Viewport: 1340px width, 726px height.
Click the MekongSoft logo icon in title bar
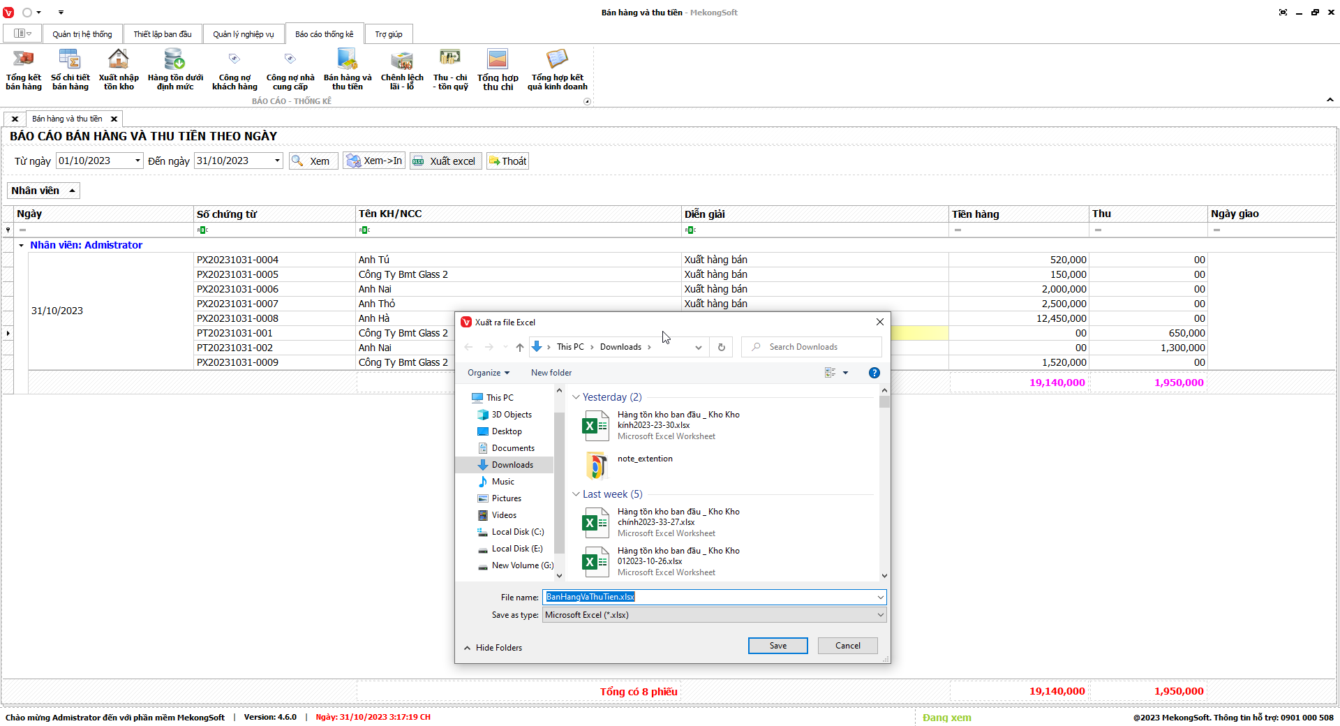click(x=8, y=13)
